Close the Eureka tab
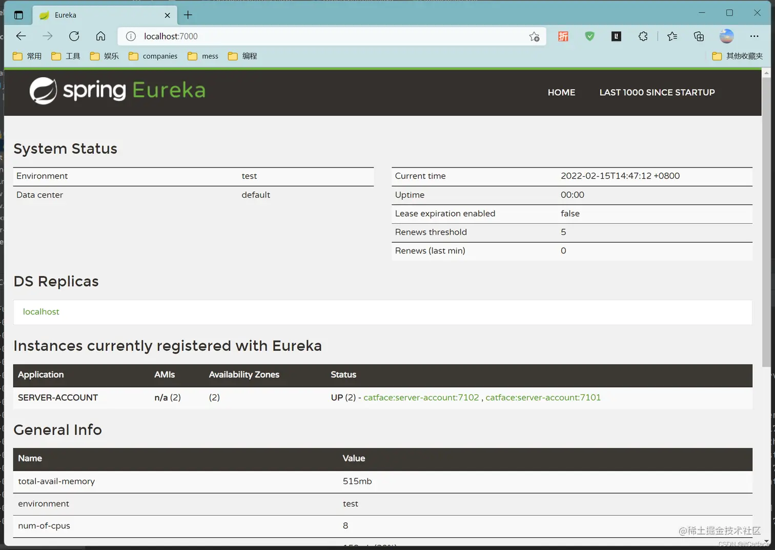This screenshot has height=550, width=775. coord(167,15)
